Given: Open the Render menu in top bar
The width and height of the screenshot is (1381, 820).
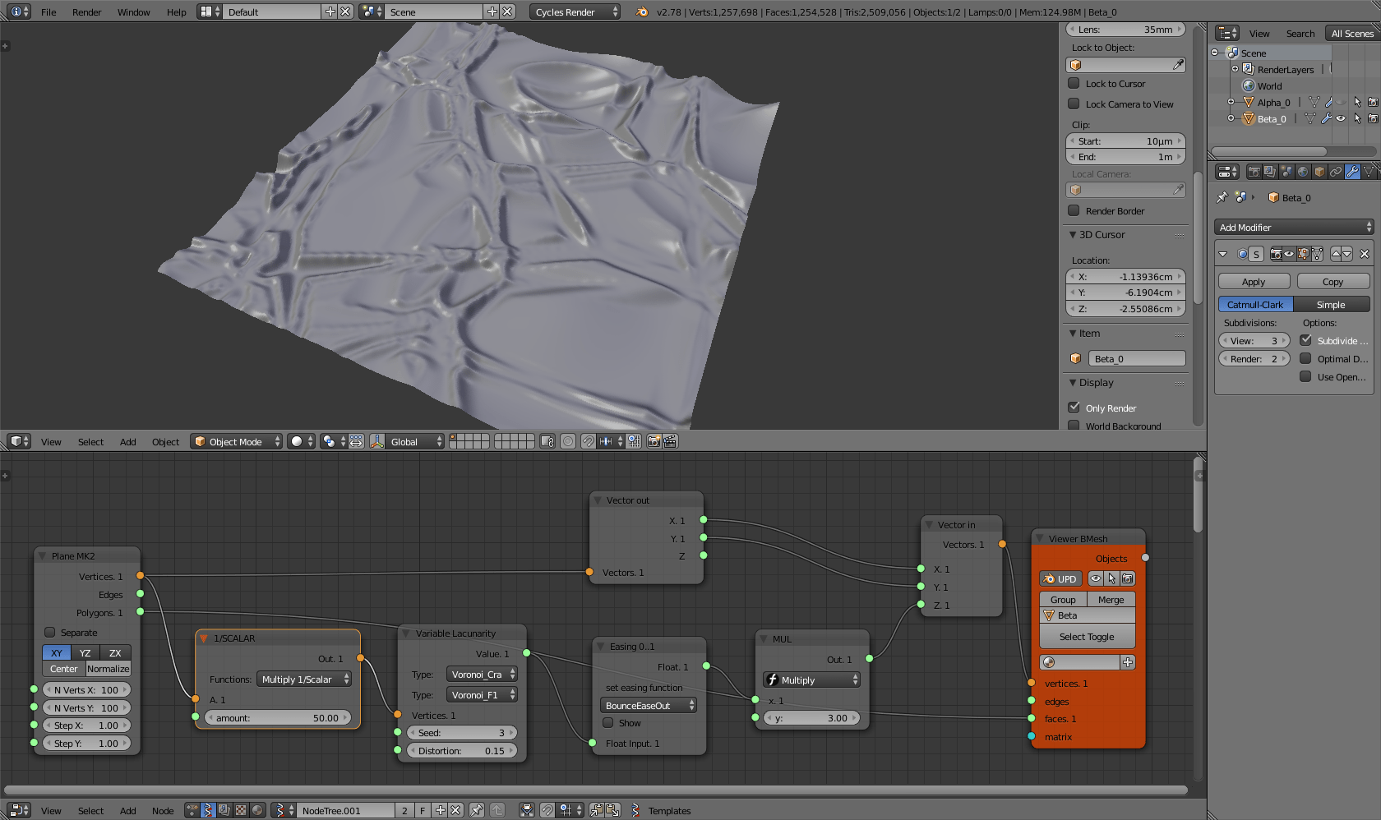Looking at the screenshot, I should [x=86, y=12].
